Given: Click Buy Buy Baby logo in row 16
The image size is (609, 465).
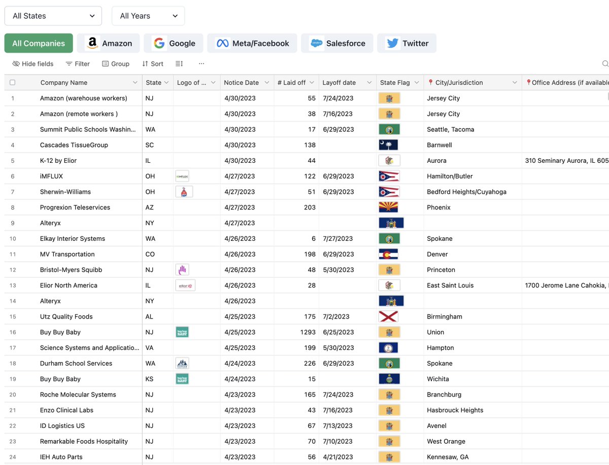Looking at the screenshot, I should [182, 332].
